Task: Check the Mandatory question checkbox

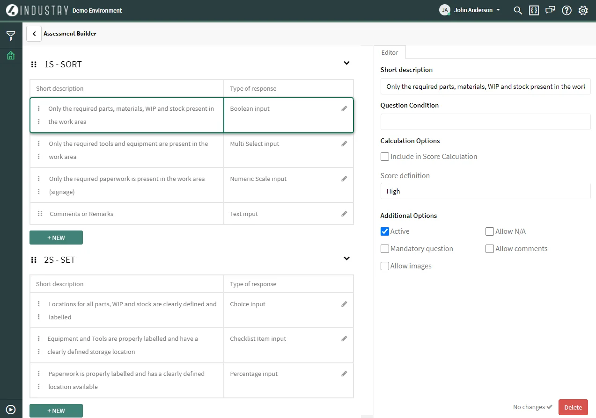Action: 385,249
